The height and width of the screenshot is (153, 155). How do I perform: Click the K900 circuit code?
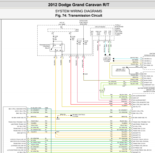click(46, 108)
